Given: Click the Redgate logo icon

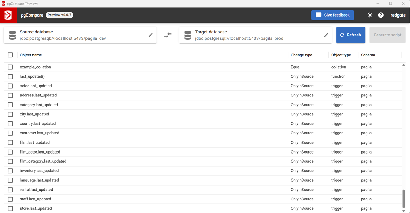Looking at the screenshot, I should (x=8, y=15).
